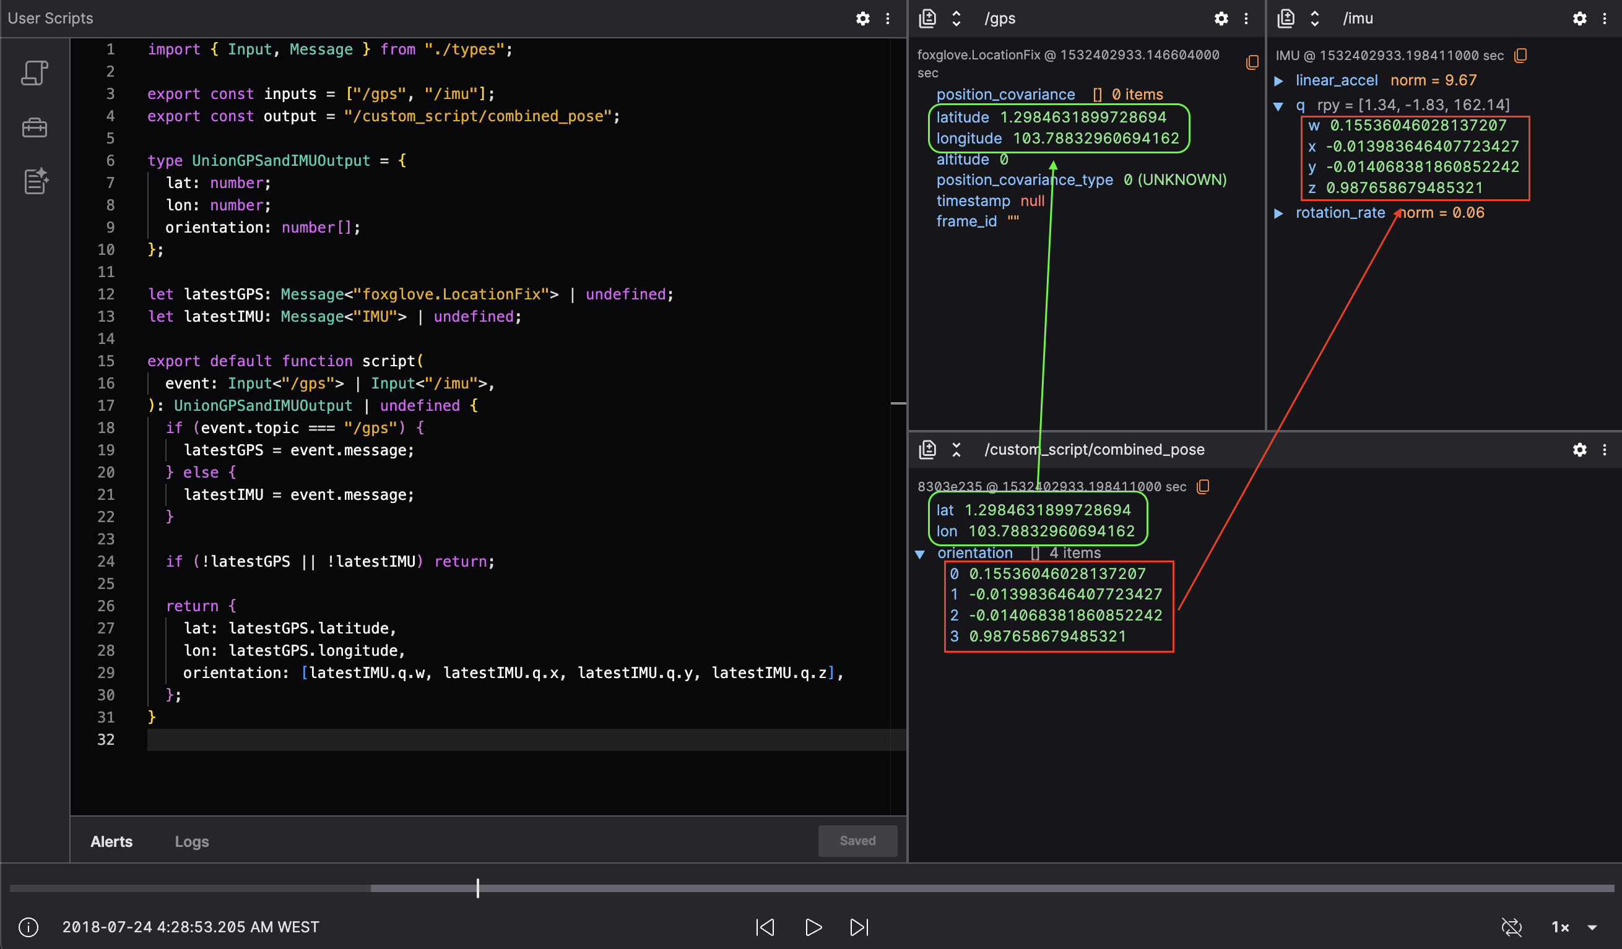Toggle diff mode icon in /imu panel

1286,19
